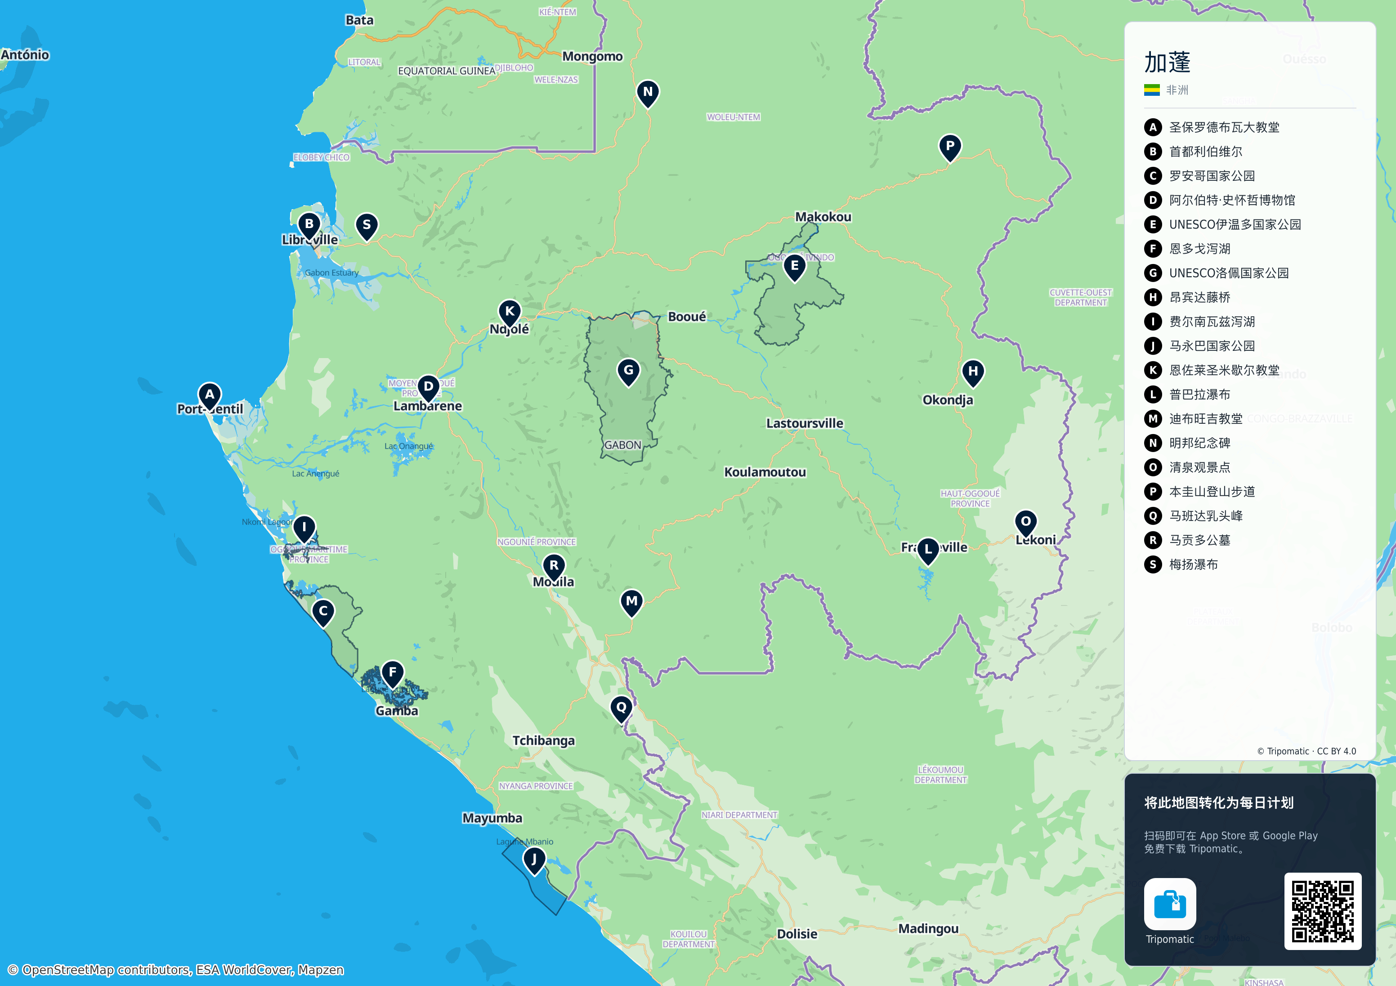Select map pin E near Makokou
Image resolution: width=1396 pixels, height=986 pixels.
[794, 268]
